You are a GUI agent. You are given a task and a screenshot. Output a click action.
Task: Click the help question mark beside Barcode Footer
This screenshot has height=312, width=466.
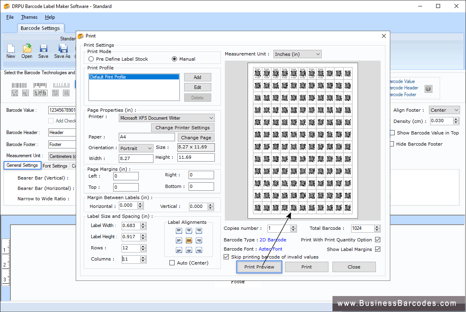tap(428, 89)
